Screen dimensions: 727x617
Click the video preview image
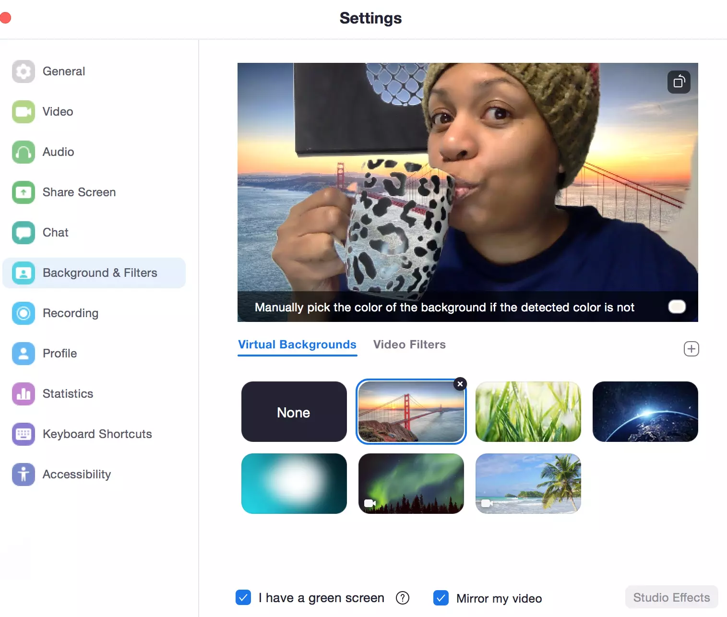pyautogui.click(x=468, y=192)
